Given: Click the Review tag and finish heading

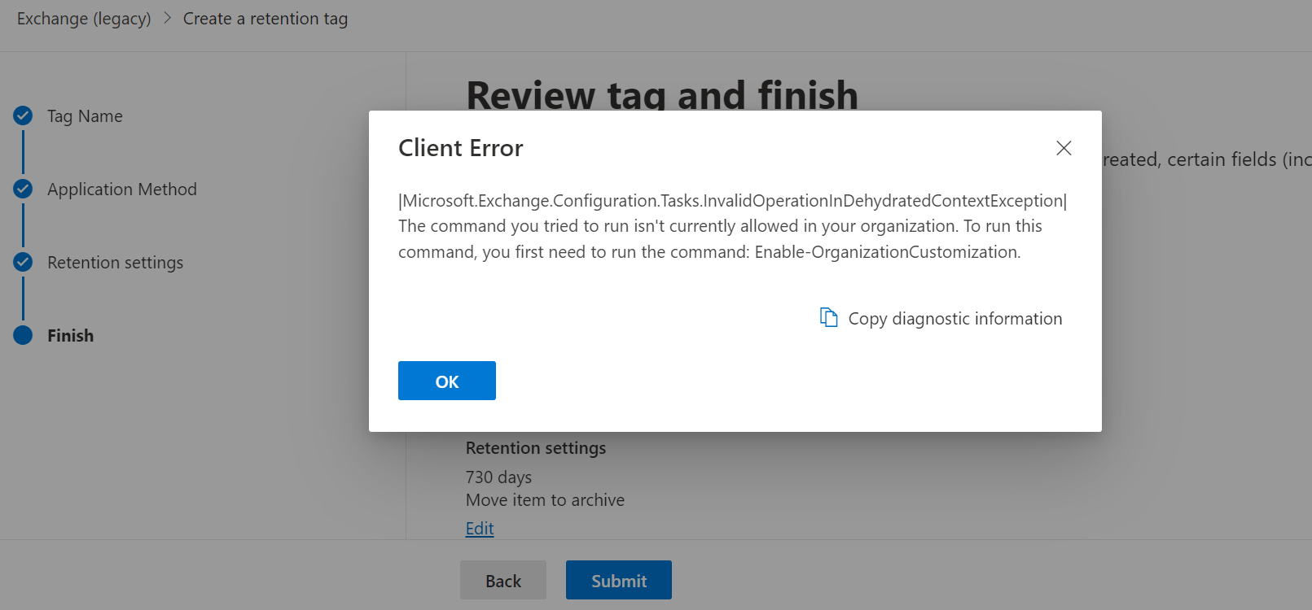Looking at the screenshot, I should tap(662, 94).
